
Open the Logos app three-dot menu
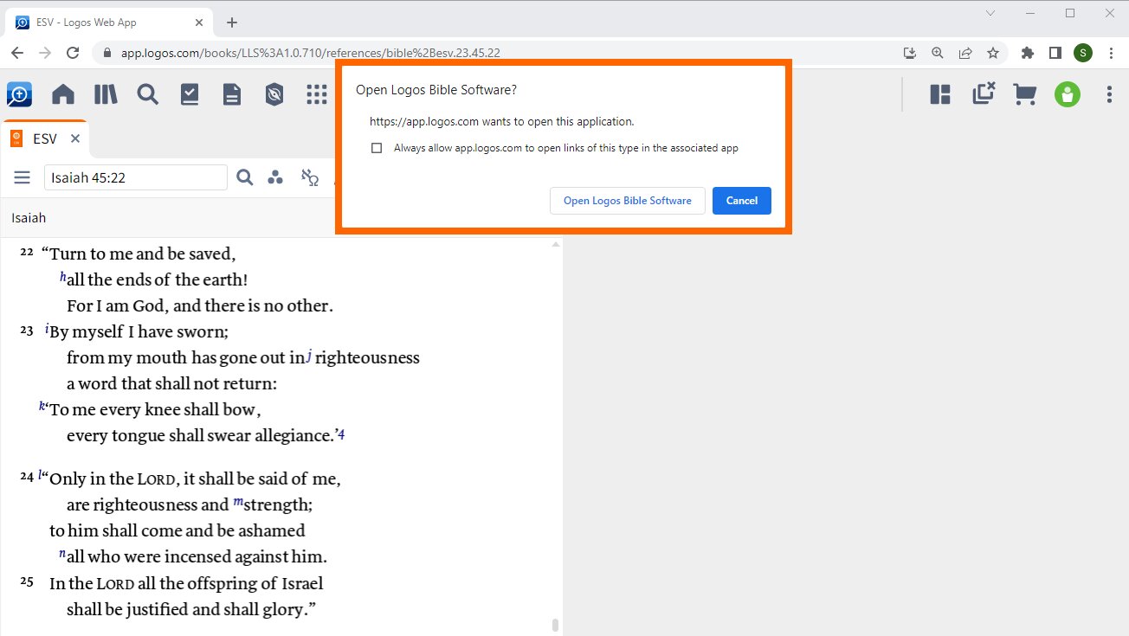pyautogui.click(x=1109, y=94)
